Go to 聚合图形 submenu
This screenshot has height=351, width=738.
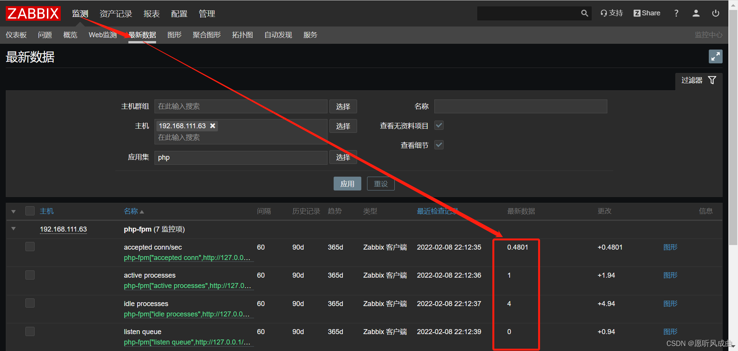207,35
